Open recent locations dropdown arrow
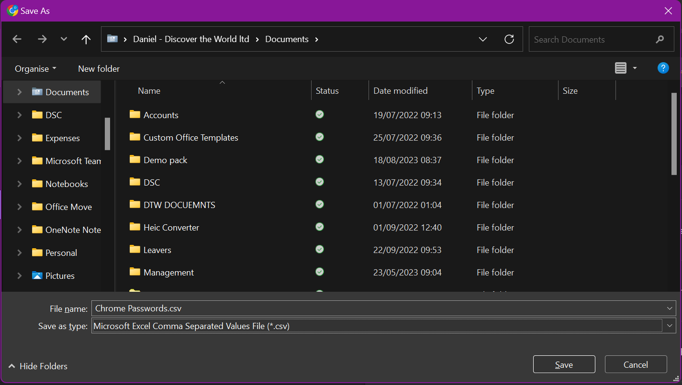Image resolution: width=682 pixels, height=385 pixels. click(64, 39)
